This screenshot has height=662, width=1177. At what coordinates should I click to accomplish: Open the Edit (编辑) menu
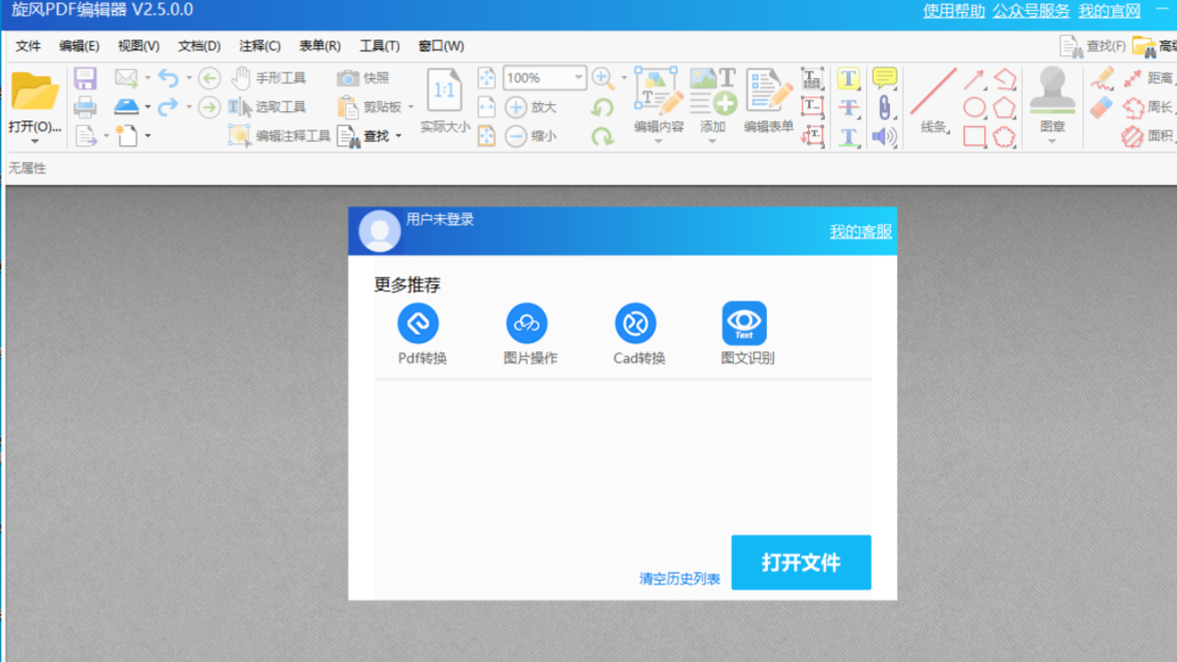pyautogui.click(x=79, y=46)
